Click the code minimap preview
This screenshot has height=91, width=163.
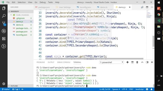pos(150,14)
